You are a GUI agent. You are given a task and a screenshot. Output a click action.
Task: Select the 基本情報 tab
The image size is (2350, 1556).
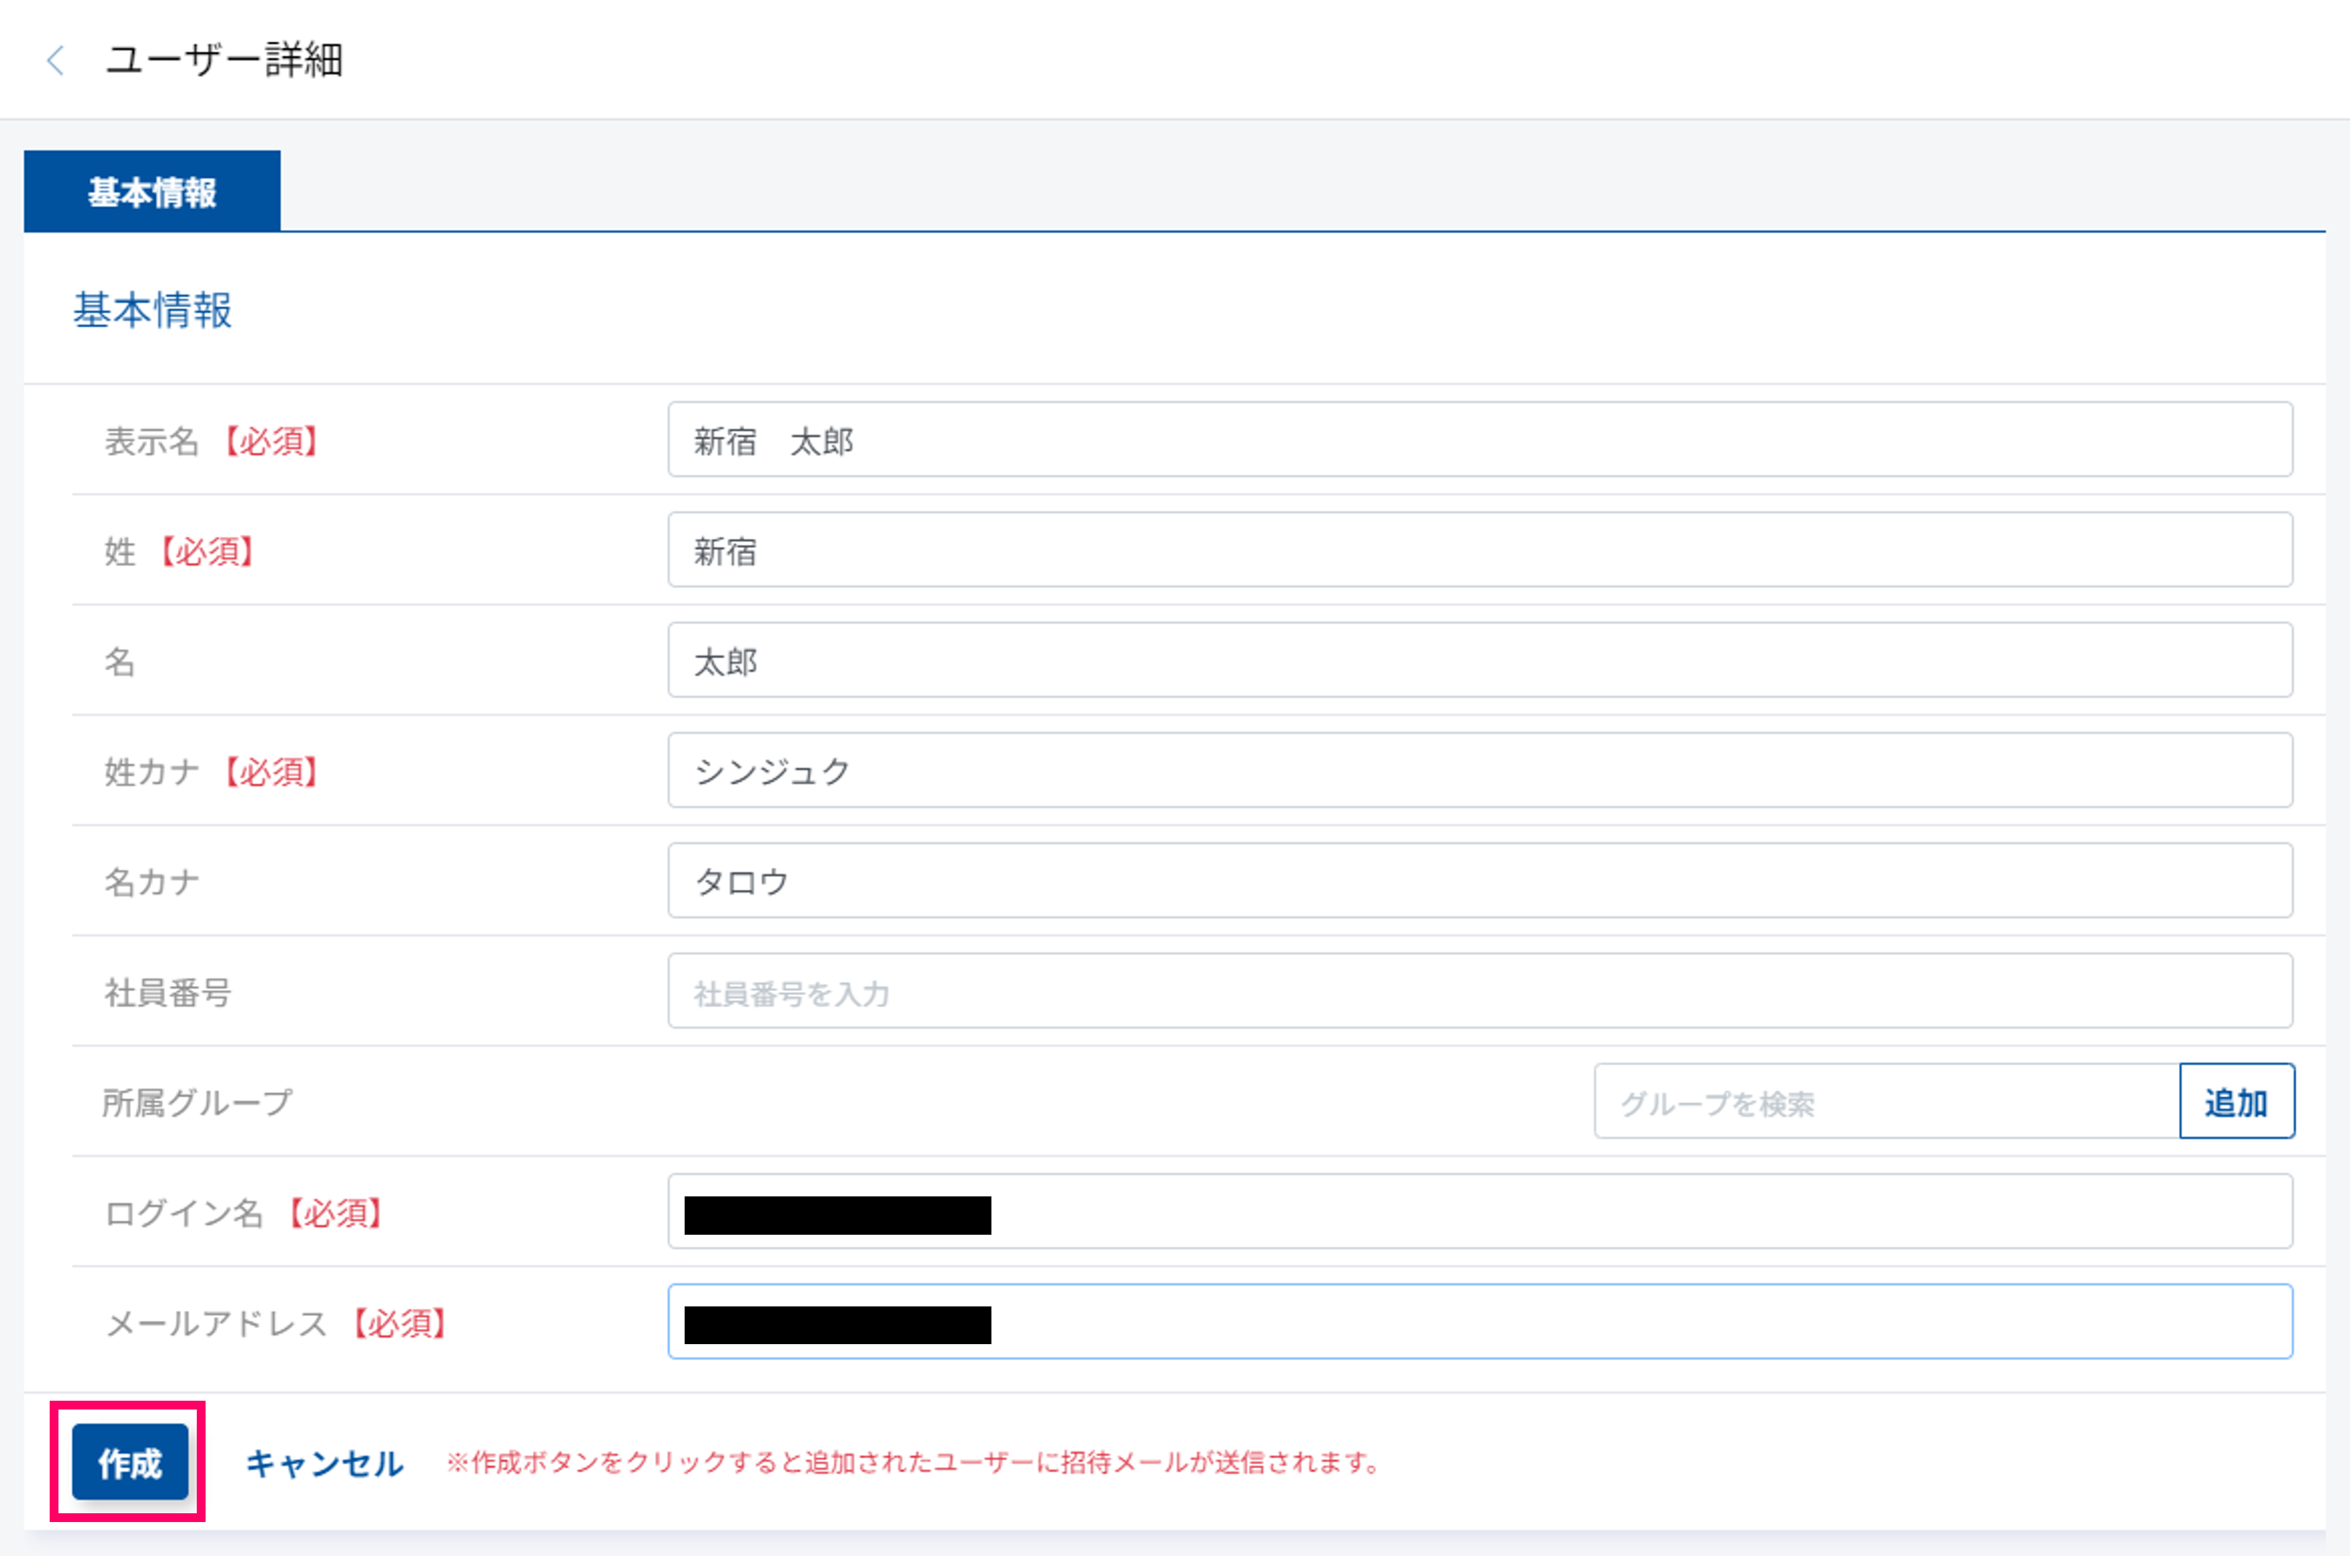(152, 192)
